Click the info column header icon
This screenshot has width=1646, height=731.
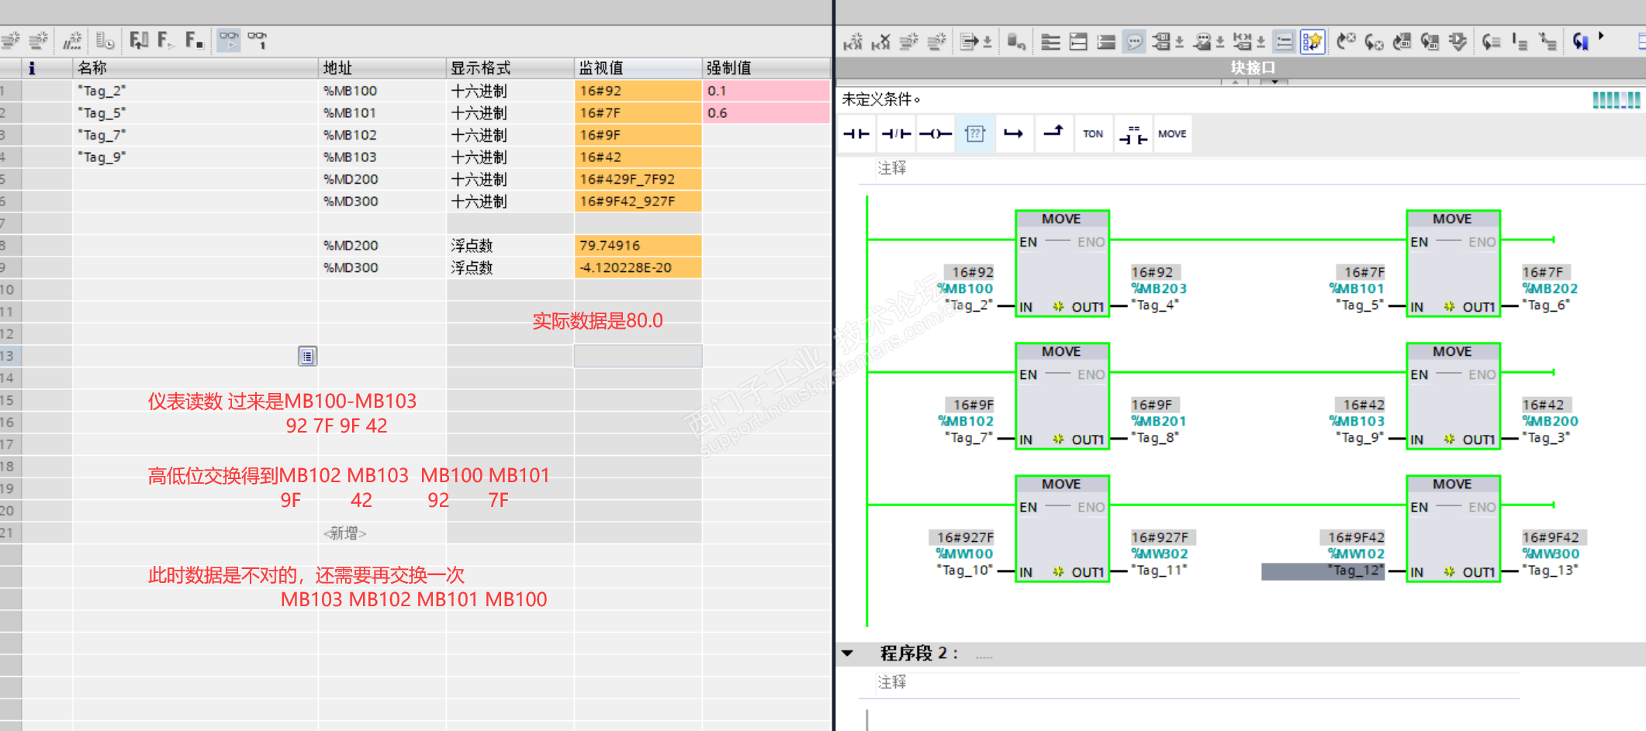click(x=32, y=68)
